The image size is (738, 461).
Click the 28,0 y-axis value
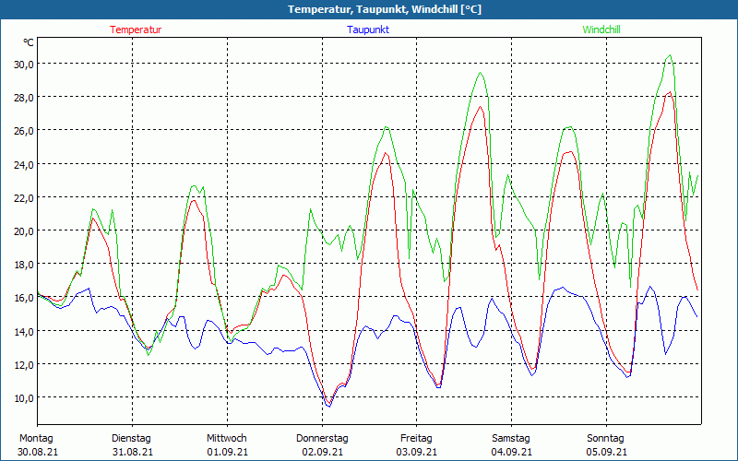23,98
